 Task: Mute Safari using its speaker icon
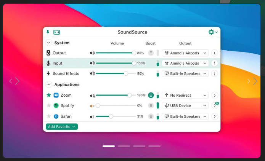pos(92,116)
